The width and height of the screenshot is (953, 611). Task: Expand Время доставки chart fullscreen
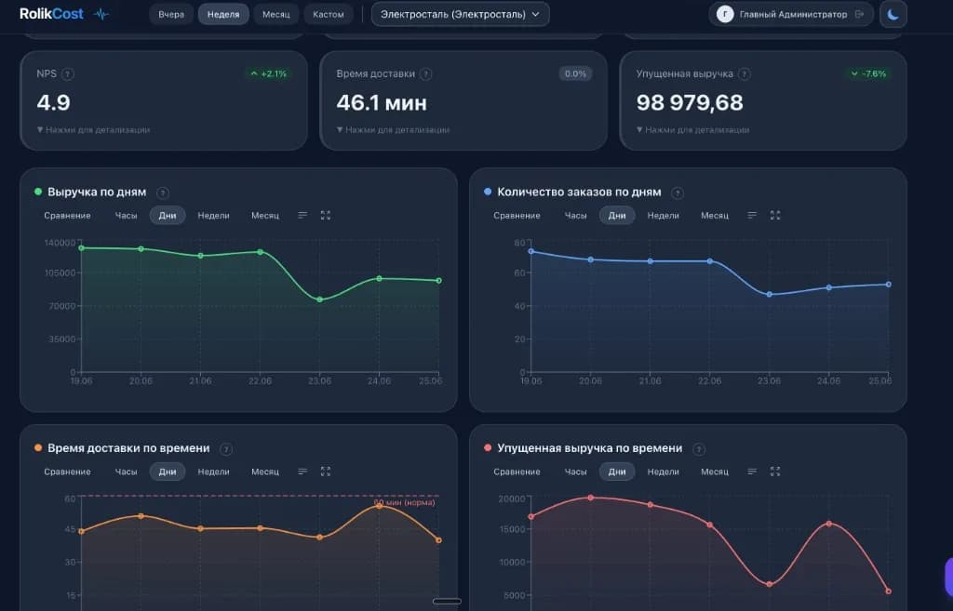pos(325,472)
